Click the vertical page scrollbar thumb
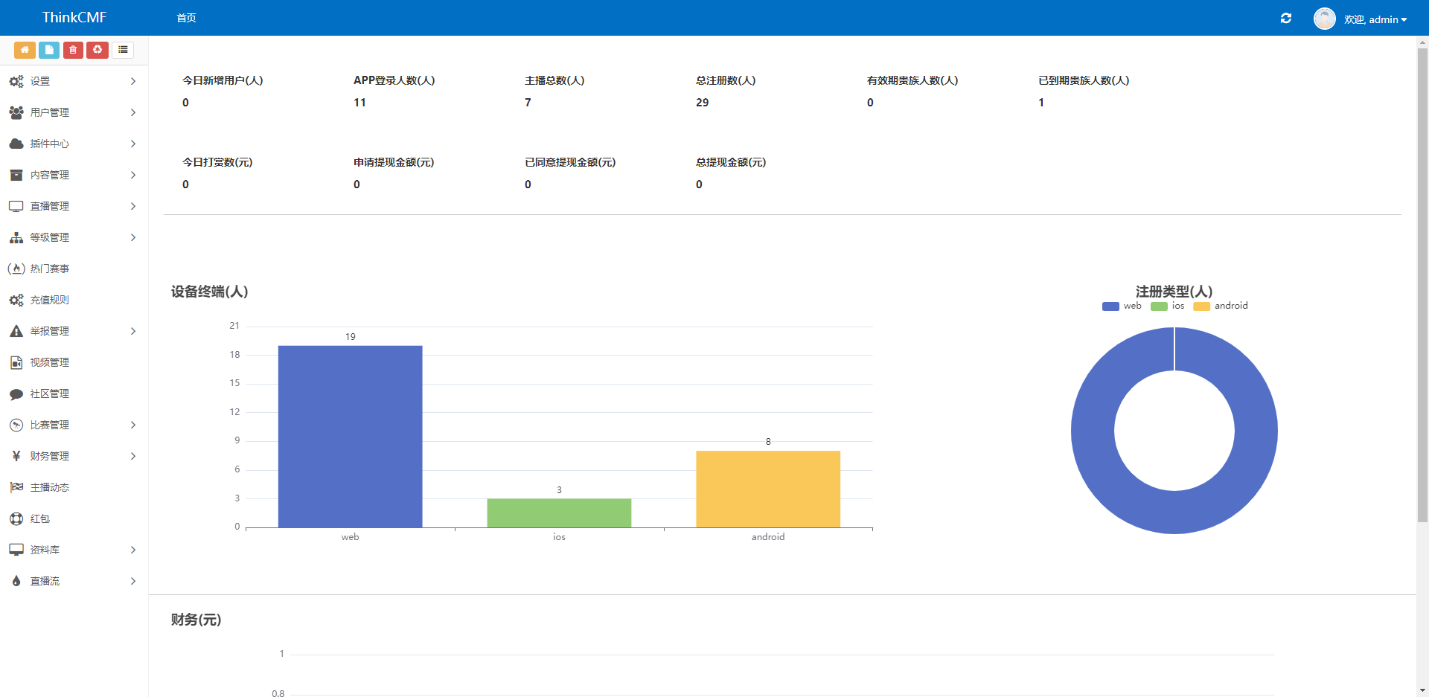The image size is (1429, 697). pyautogui.click(x=1422, y=283)
